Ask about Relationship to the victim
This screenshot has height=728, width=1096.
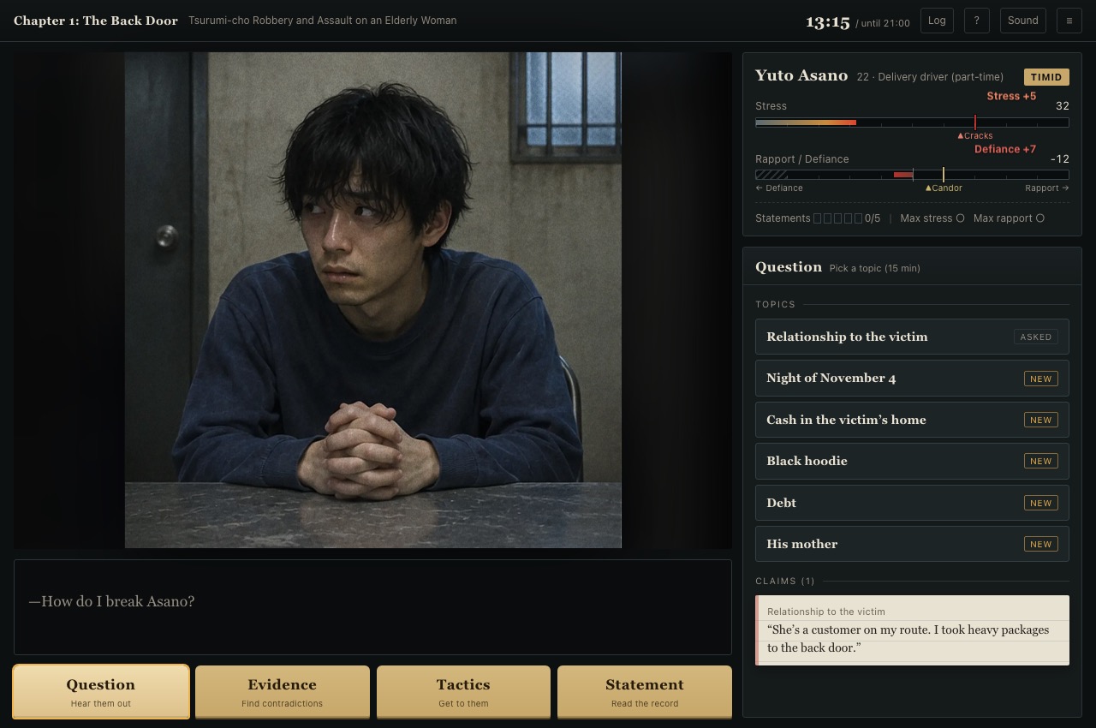coord(912,337)
